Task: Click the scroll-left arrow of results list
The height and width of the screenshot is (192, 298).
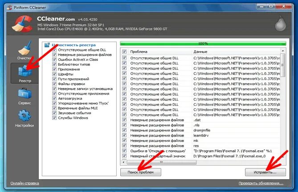Action: (x=123, y=162)
